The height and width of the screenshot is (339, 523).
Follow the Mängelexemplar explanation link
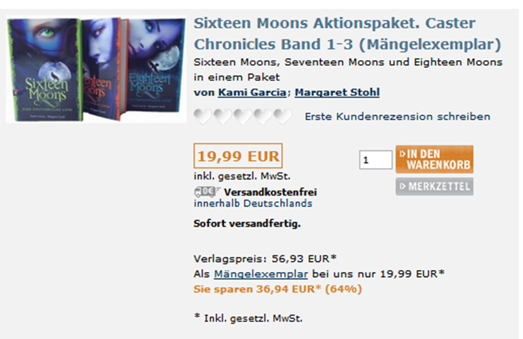pos(261,274)
